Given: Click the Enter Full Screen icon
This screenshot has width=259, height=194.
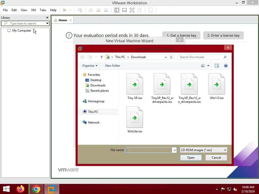Looking at the screenshot, I should (x=132, y=10).
